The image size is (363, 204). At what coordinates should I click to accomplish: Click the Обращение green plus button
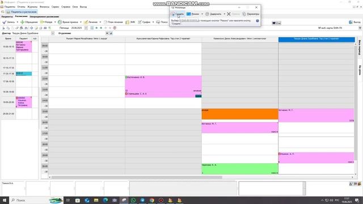(29, 22)
